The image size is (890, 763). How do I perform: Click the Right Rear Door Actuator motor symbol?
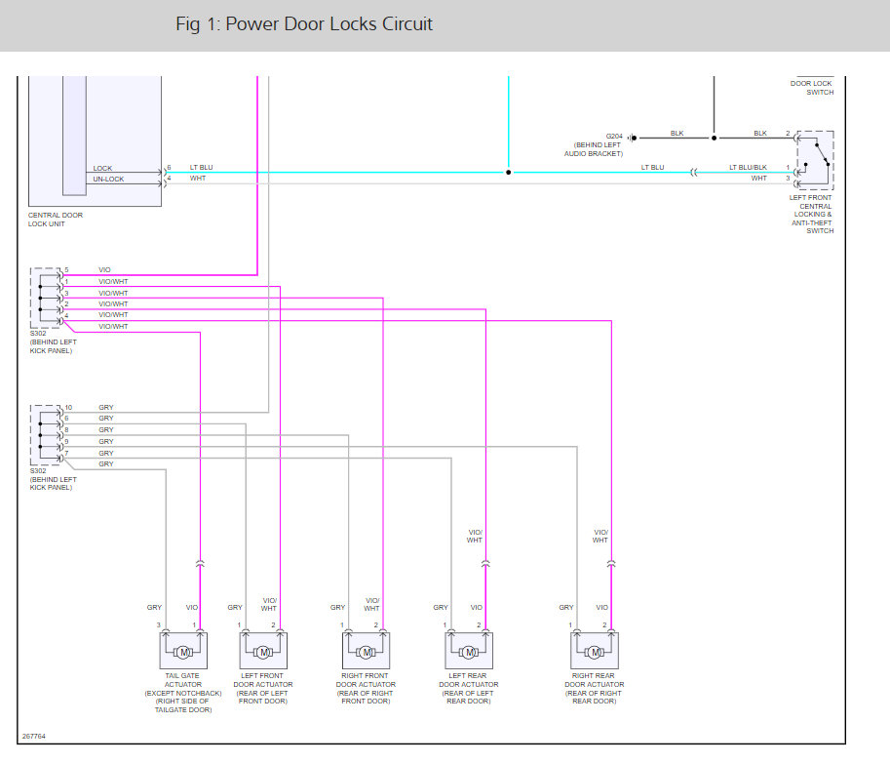(x=595, y=651)
